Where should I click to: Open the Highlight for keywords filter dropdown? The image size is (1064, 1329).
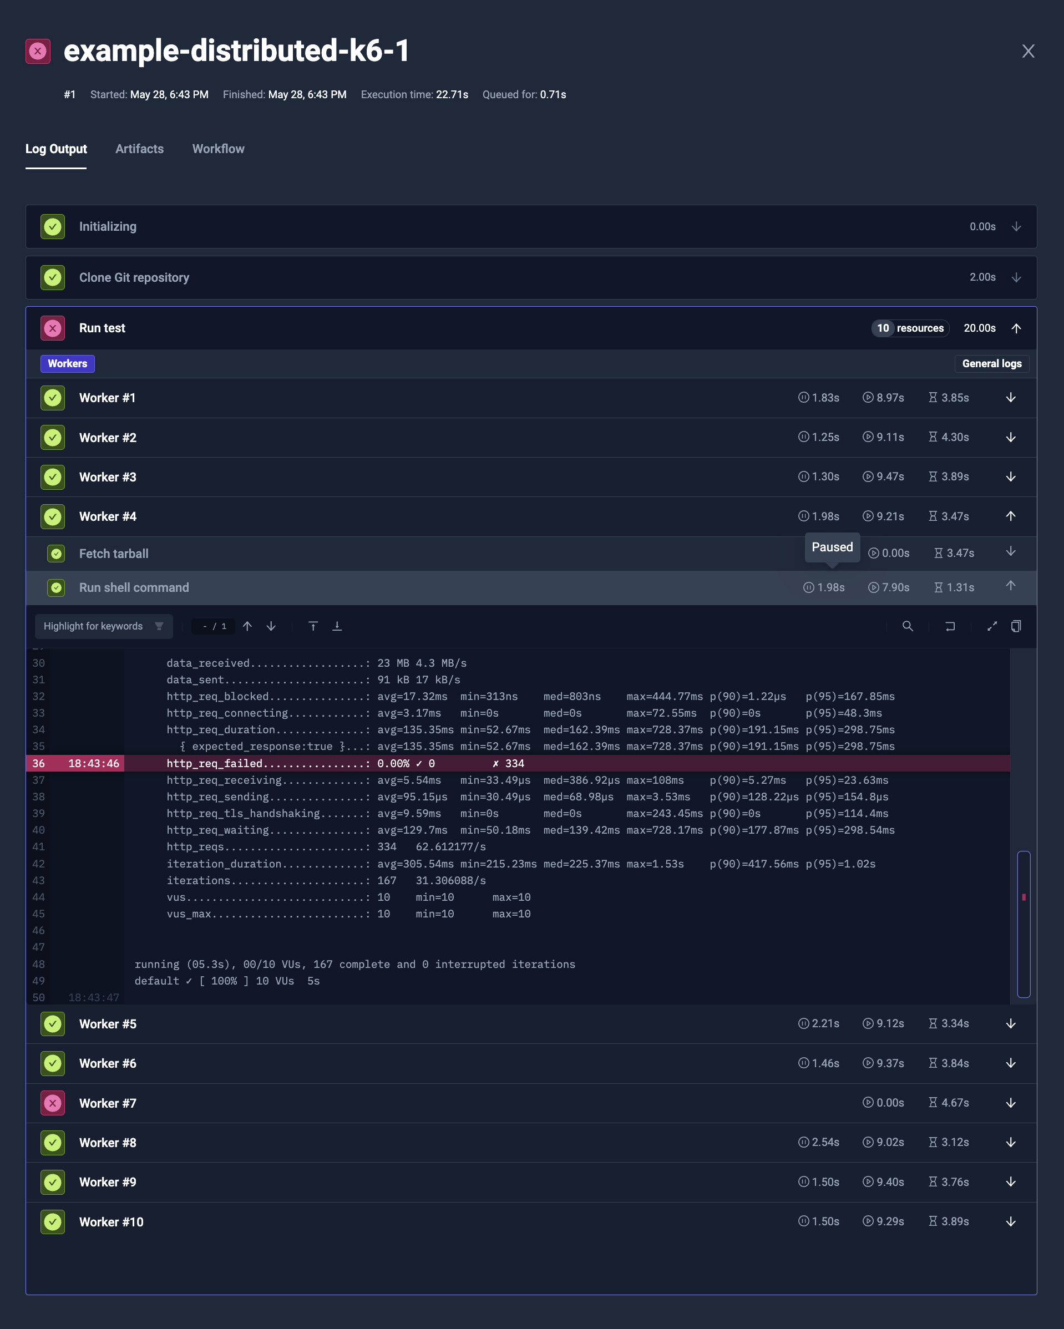tap(104, 626)
